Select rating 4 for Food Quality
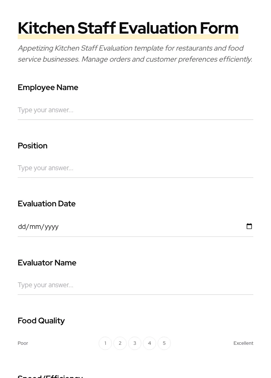This screenshot has width=271, height=378. click(149, 343)
